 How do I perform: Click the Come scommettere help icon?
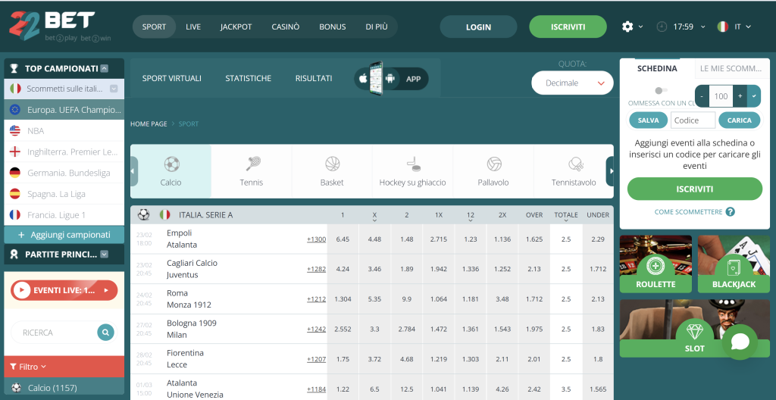[730, 211]
